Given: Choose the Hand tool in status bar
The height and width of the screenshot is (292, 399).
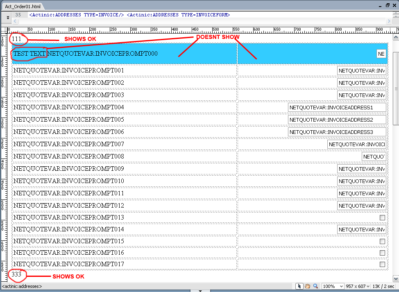Looking at the screenshot, I should click(x=307, y=286).
